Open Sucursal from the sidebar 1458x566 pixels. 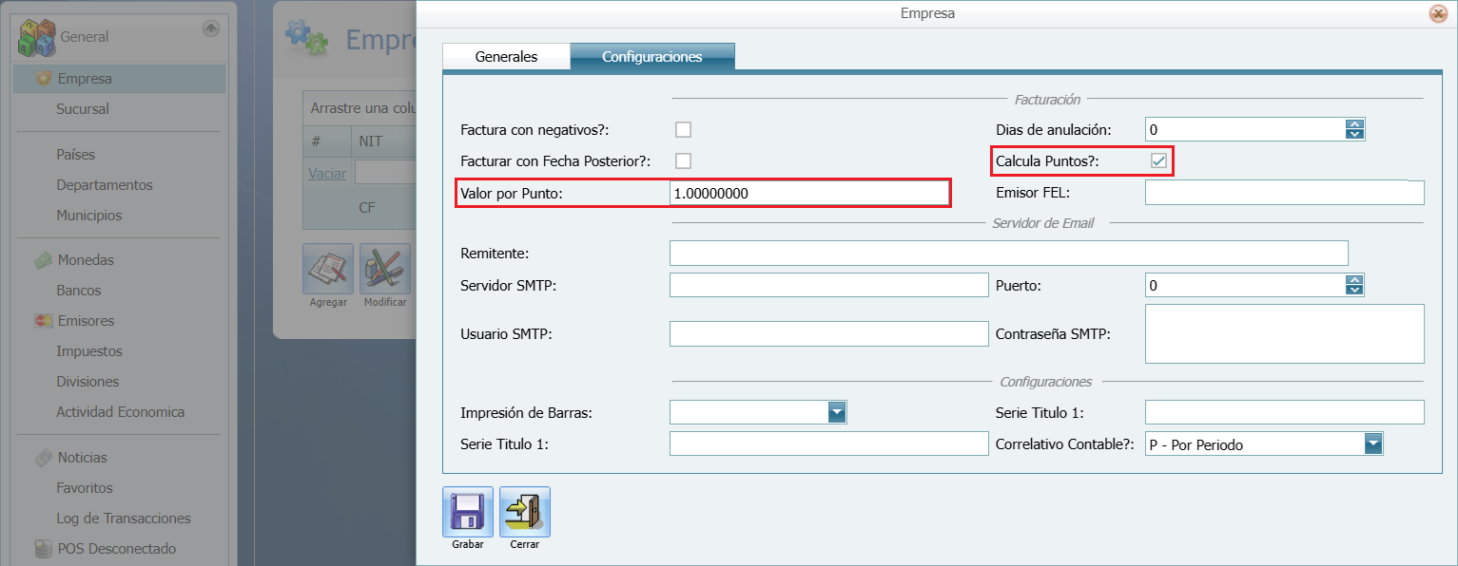[x=83, y=108]
